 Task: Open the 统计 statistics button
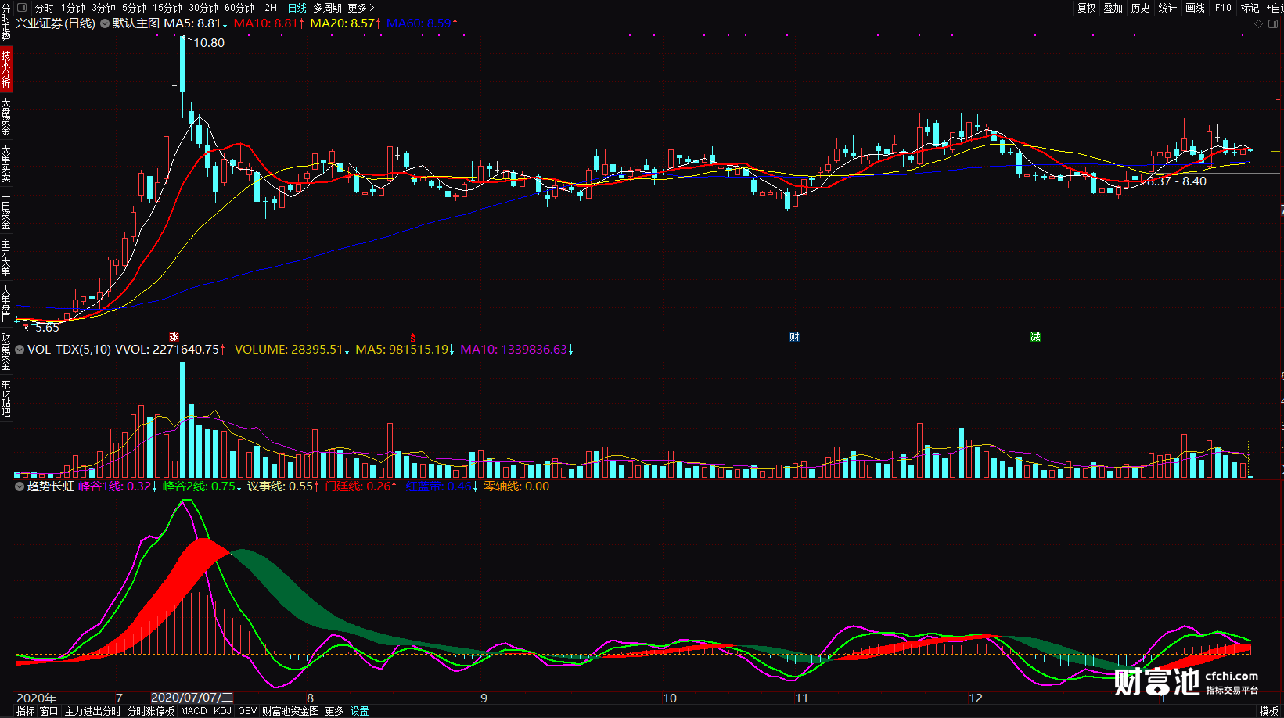(x=1167, y=8)
